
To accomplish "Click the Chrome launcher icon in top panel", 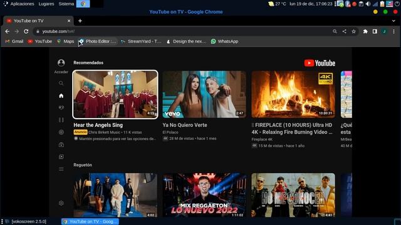I will tap(83, 4).
